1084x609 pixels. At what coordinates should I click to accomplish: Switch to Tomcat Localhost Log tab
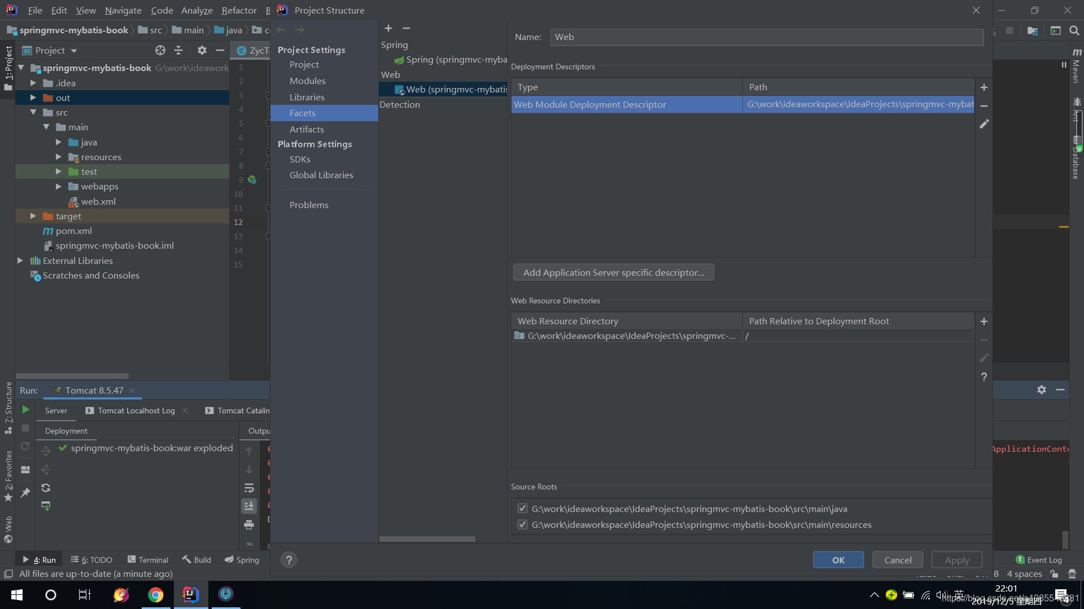point(136,411)
